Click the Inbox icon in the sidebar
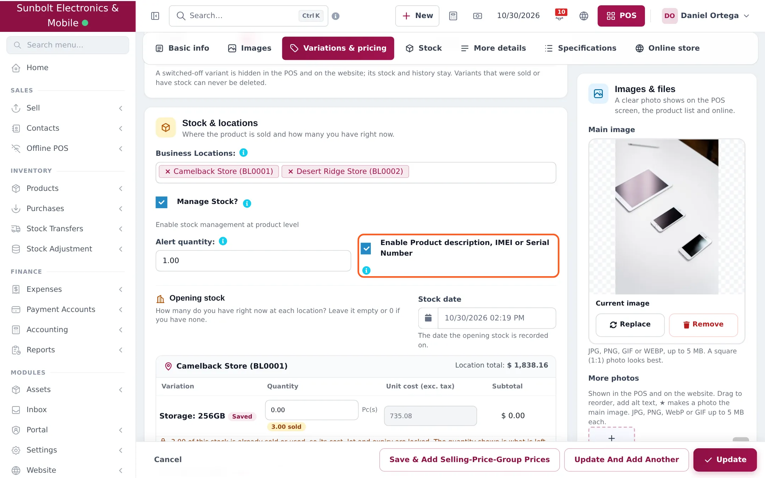The width and height of the screenshot is (765, 478). coord(16,410)
